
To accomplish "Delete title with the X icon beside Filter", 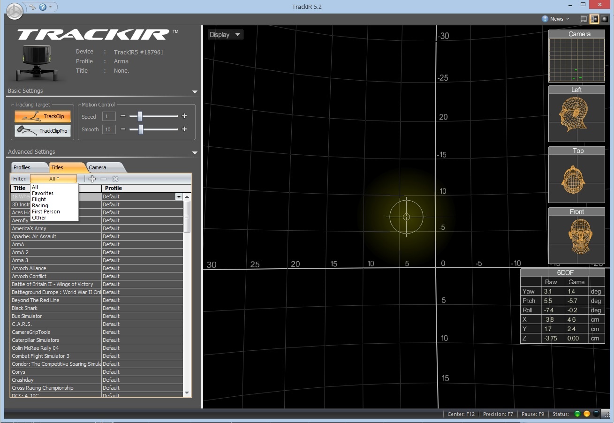I will coord(115,179).
